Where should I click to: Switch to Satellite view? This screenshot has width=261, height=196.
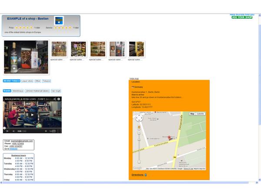pos(200,114)
